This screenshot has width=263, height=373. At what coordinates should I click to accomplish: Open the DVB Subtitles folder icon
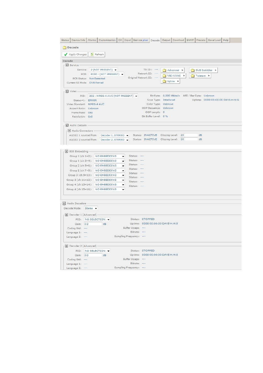click(x=193, y=70)
